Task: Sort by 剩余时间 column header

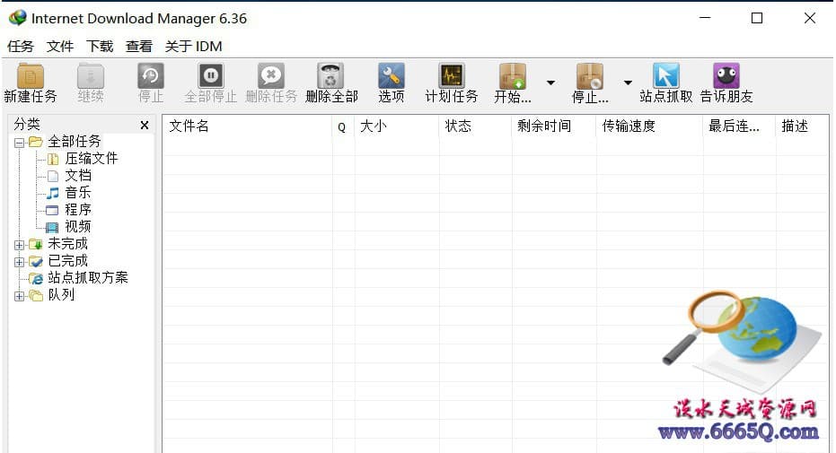Action: [x=554, y=126]
